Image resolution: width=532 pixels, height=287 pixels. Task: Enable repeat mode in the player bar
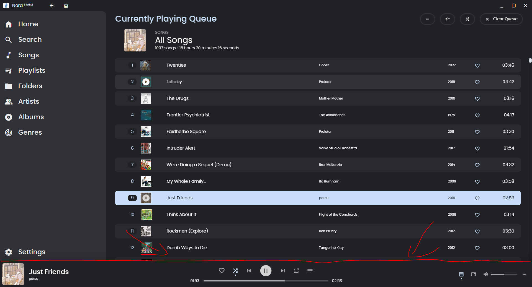click(x=296, y=271)
